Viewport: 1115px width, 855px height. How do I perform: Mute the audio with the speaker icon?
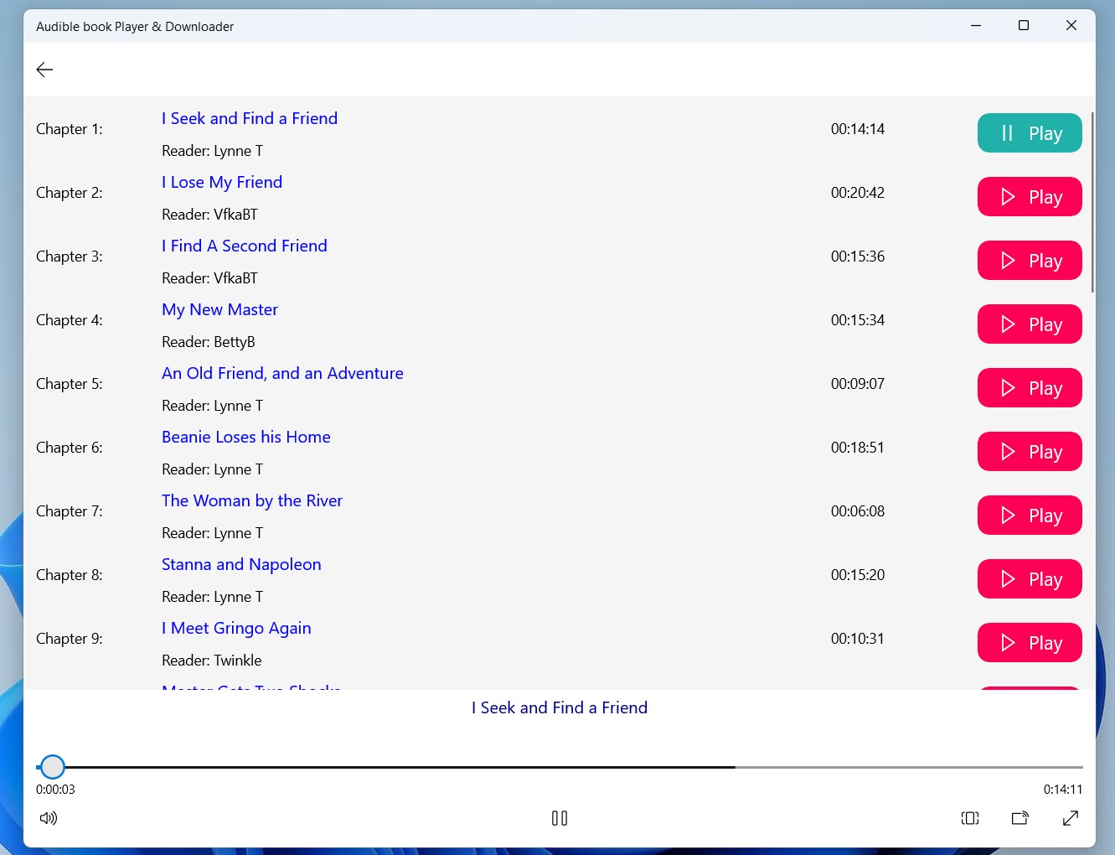pos(48,818)
